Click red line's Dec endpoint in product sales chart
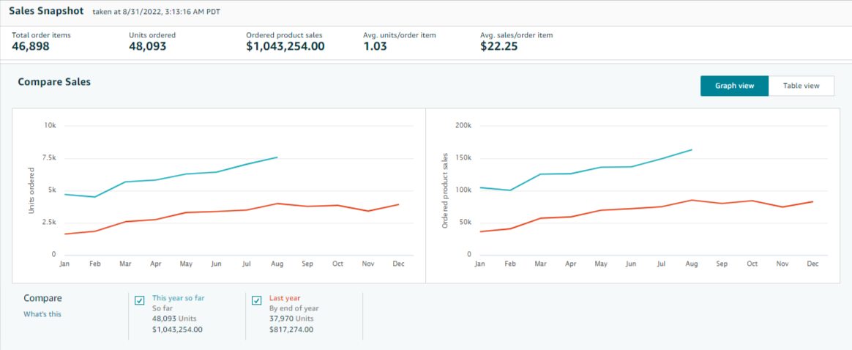 pyautogui.click(x=812, y=201)
